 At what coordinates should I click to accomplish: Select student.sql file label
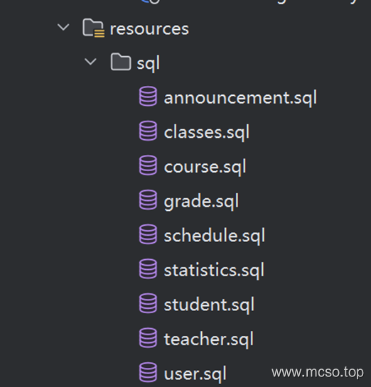coord(209,305)
